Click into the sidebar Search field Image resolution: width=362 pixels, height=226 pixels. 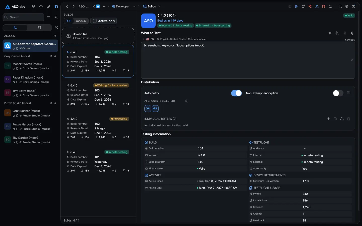(x=23, y=17)
